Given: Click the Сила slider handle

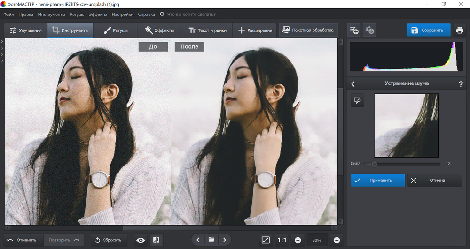Looking at the screenshot, I should (374, 164).
